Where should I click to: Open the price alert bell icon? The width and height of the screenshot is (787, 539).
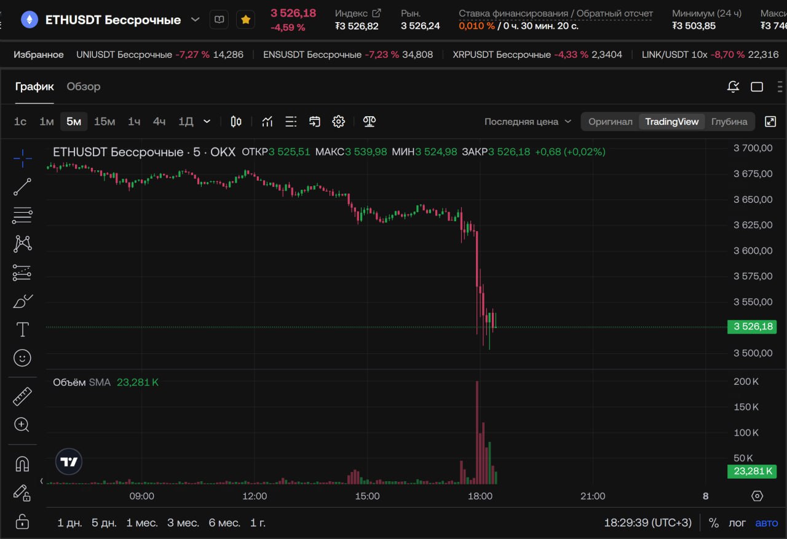point(733,87)
